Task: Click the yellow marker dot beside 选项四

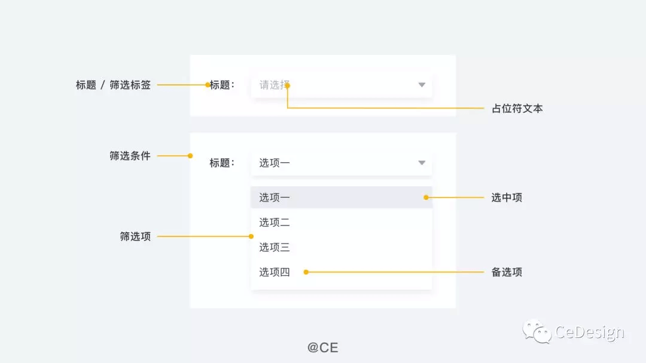Action: [306, 272]
